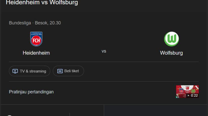Click the Besok, 20.30 kickoff time

pos(48,23)
